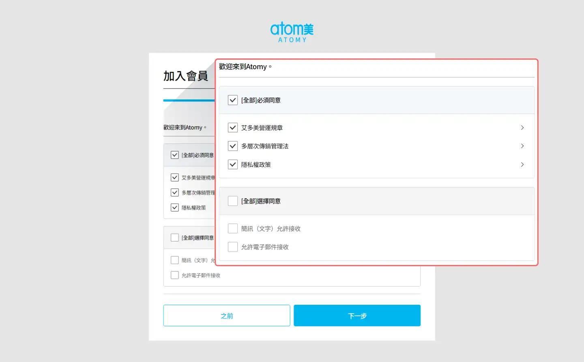This screenshot has width=584, height=362.
Task: Expand the 隱私權政策 chevron arrow
Action: click(522, 165)
